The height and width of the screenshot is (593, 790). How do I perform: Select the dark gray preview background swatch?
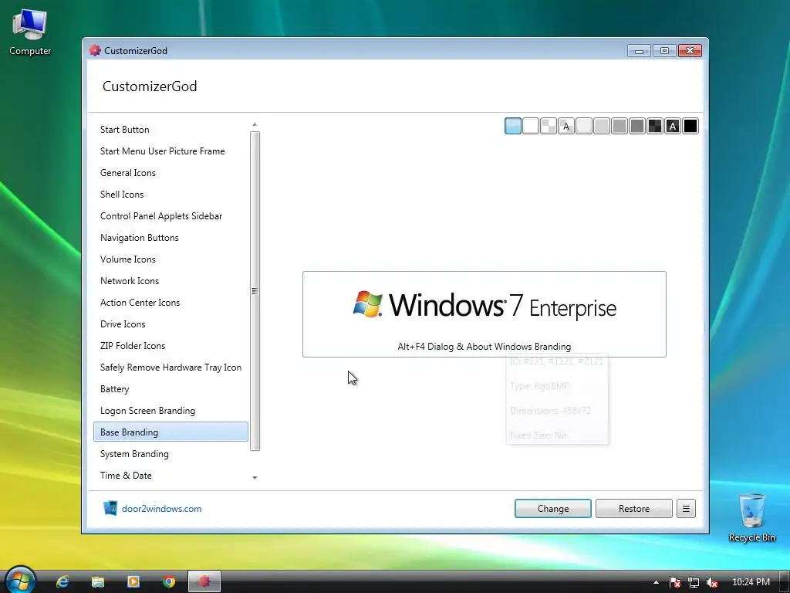(x=637, y=126)
